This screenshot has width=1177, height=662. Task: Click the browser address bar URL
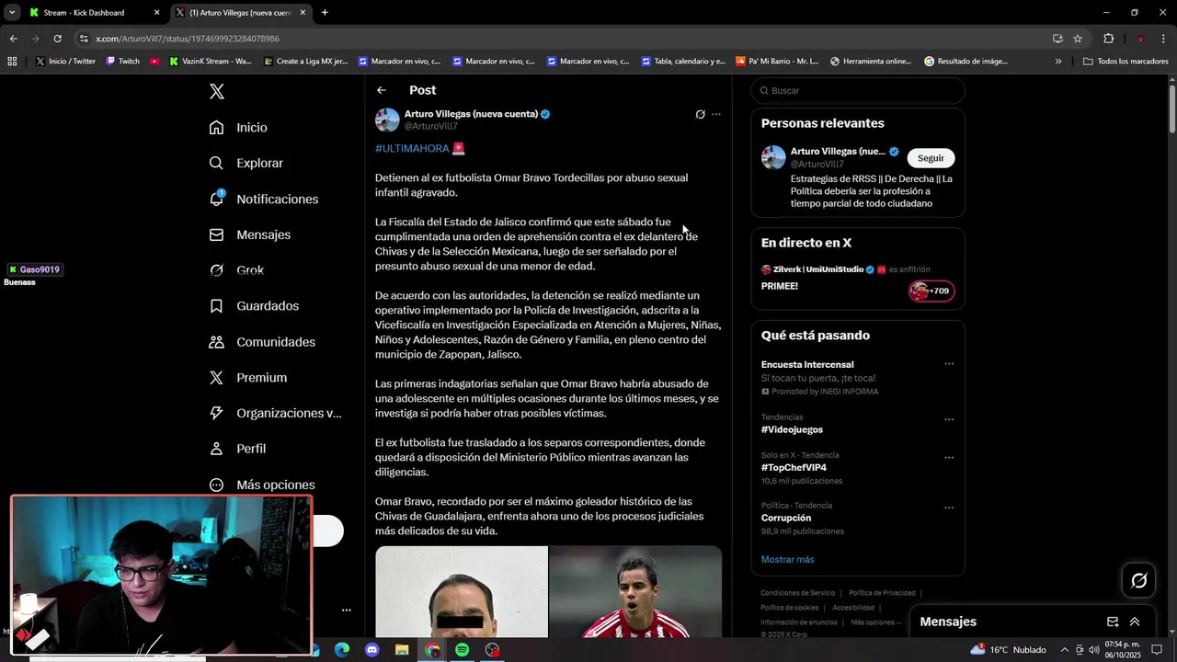coord(188,39)
